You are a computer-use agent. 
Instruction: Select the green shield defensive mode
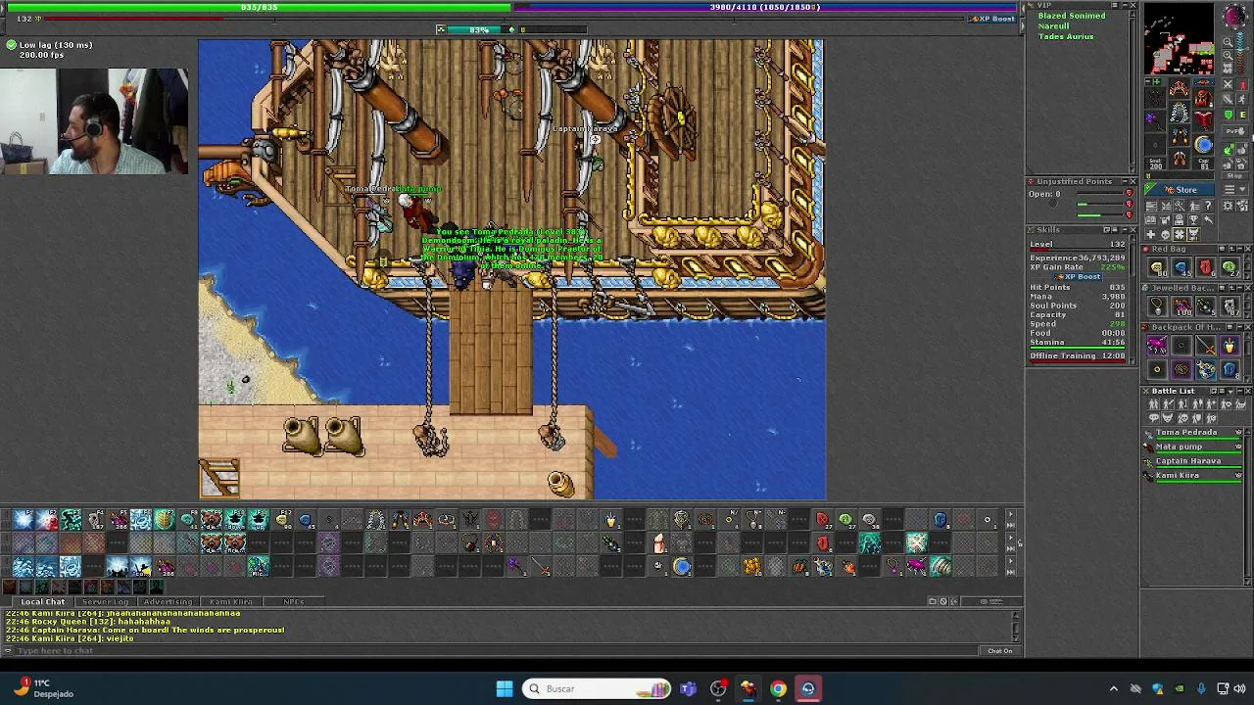1228,115
